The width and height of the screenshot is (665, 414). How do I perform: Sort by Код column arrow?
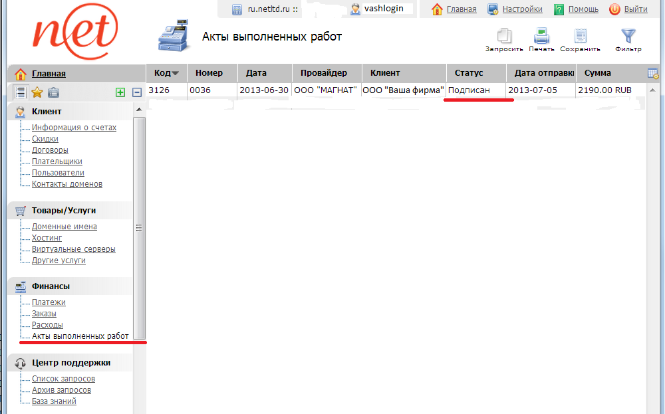click(176, 74)
